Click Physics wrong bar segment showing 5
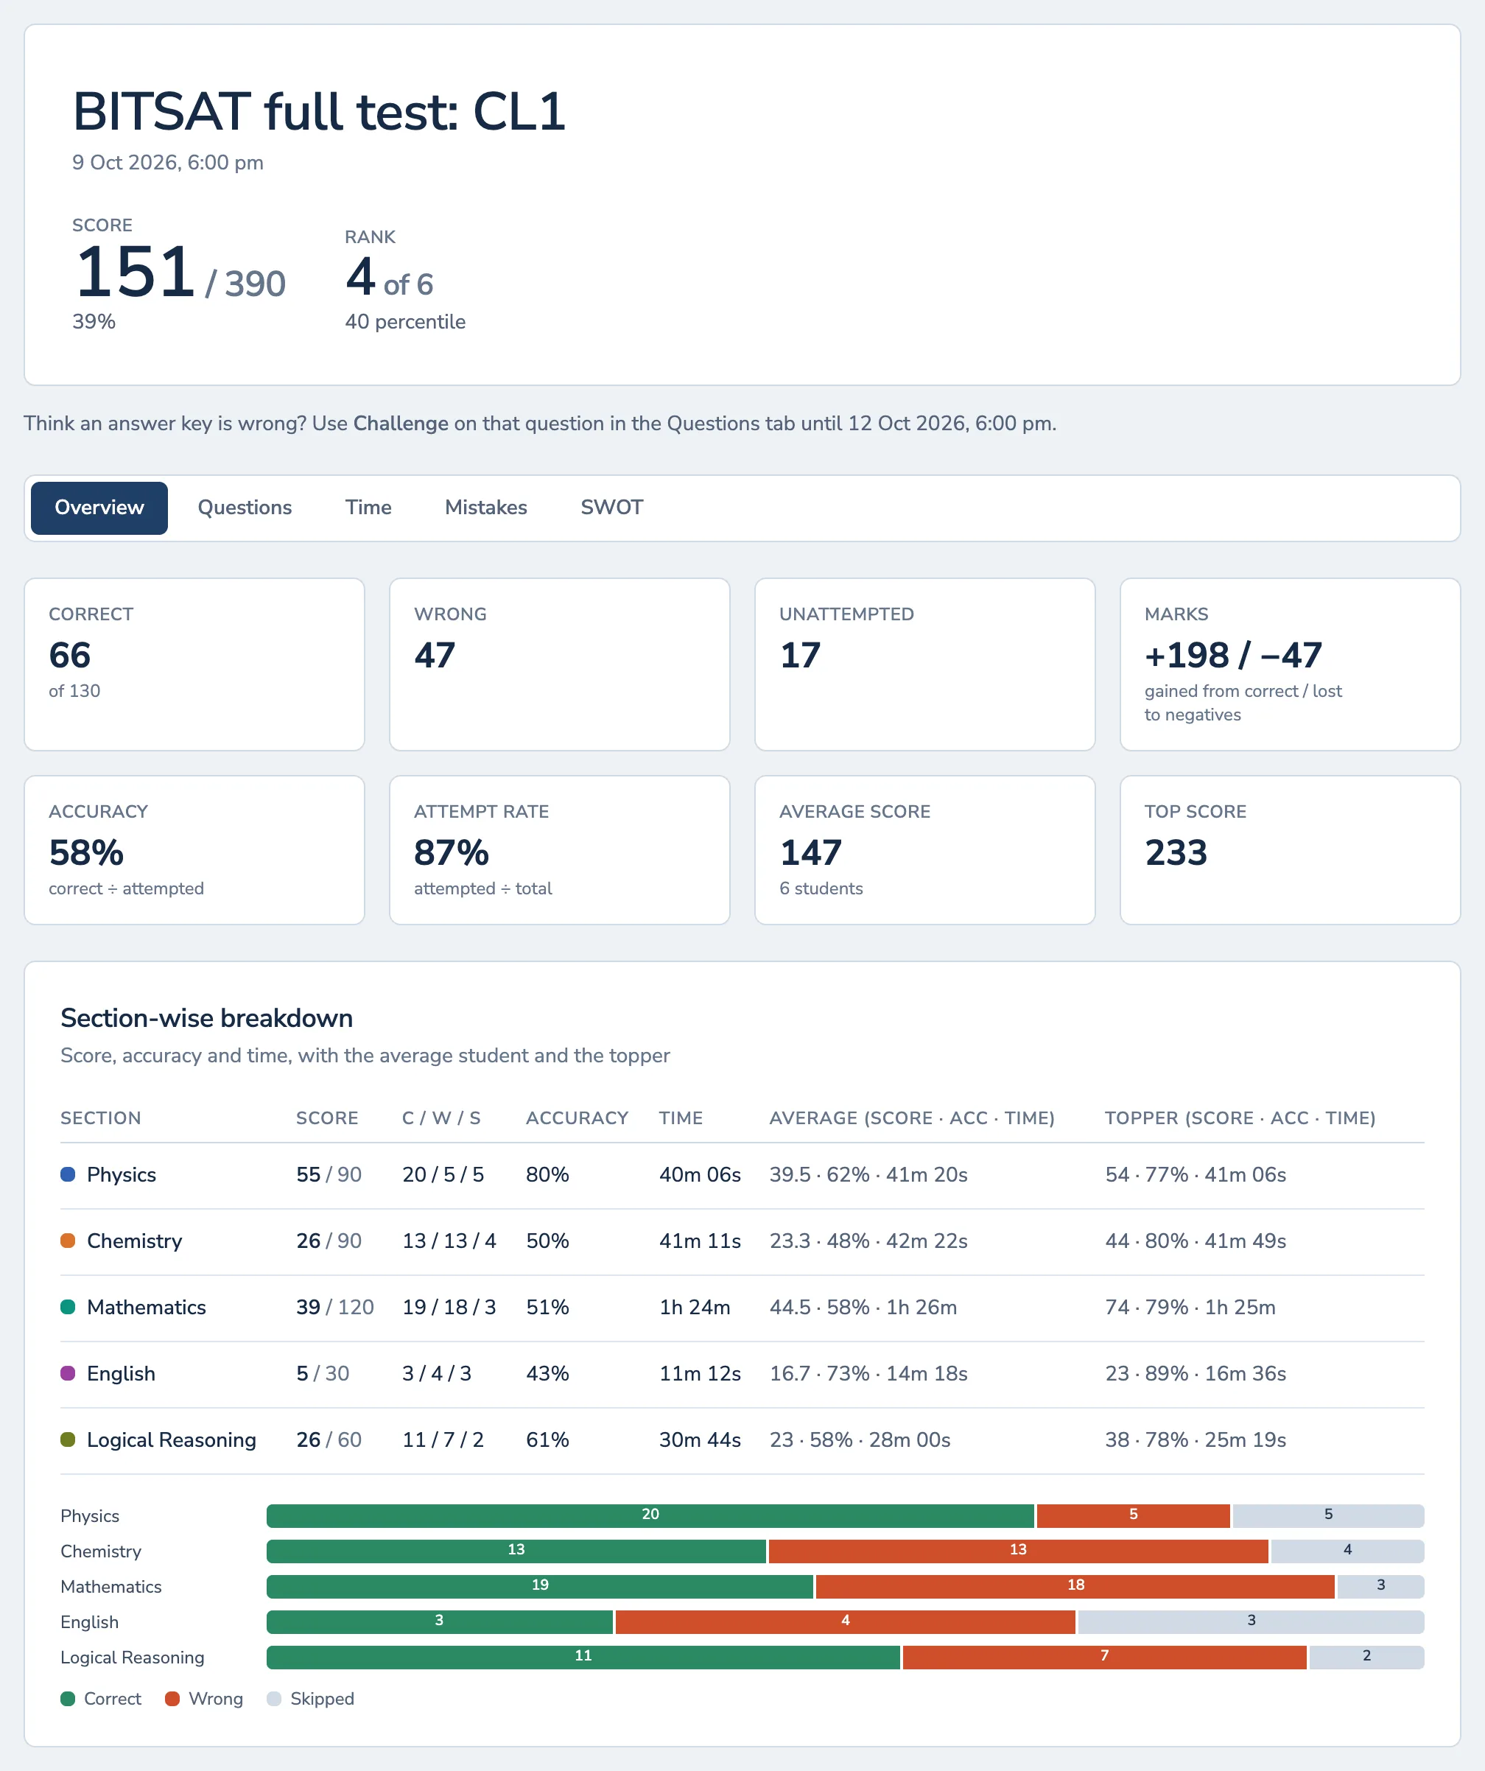 (1134, 1515)
